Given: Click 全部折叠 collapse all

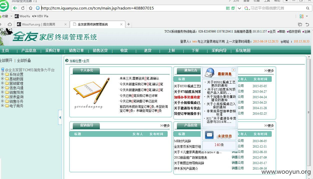Looking at the screenshot, I should 24,61.
